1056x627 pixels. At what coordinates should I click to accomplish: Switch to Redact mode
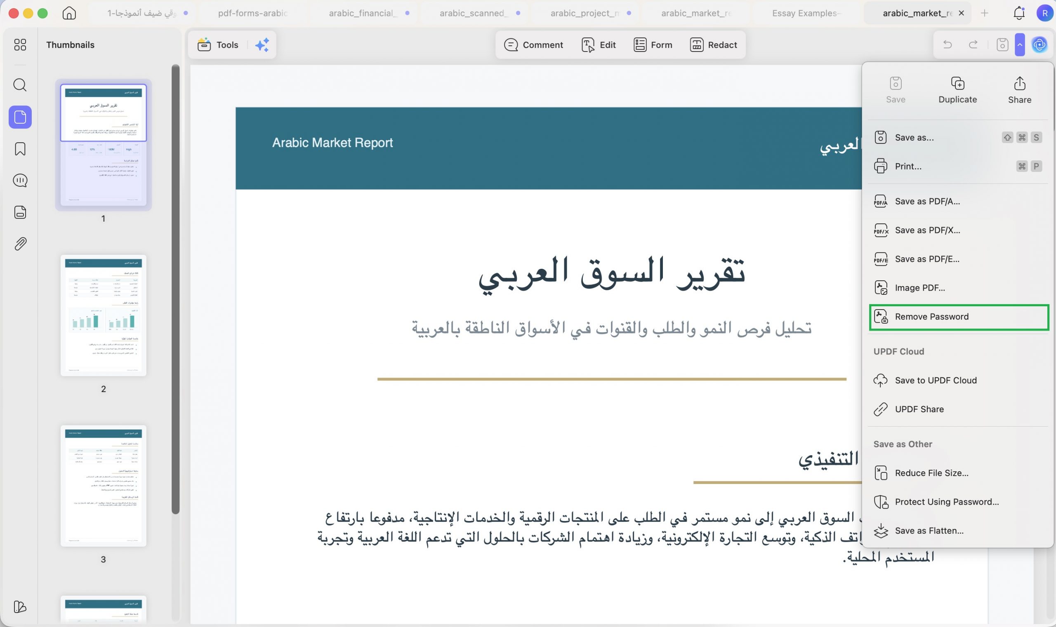click(x=713, y=45)
